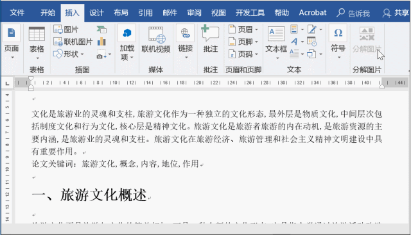Open the 开发工具 Developer tab
The height and width of the screenshot is (235, 411).
pyautogui.click(x=250, y=13)
